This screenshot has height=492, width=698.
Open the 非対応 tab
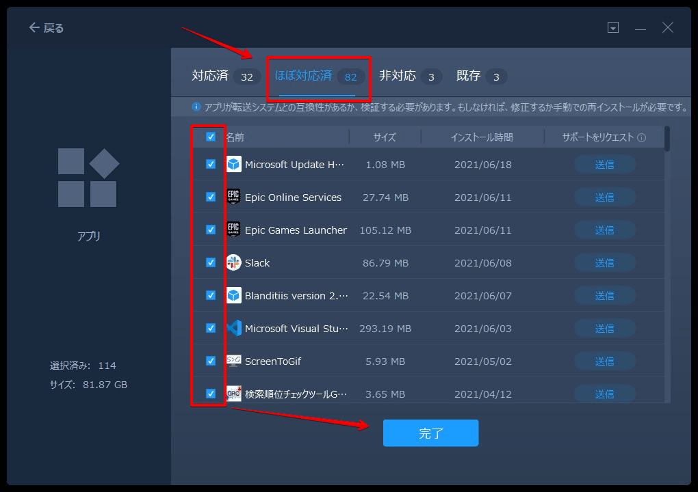click(410, 77)
